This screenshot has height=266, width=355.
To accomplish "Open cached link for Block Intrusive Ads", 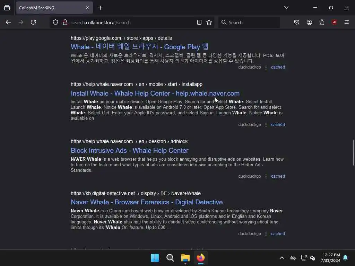I will point(278,176).
